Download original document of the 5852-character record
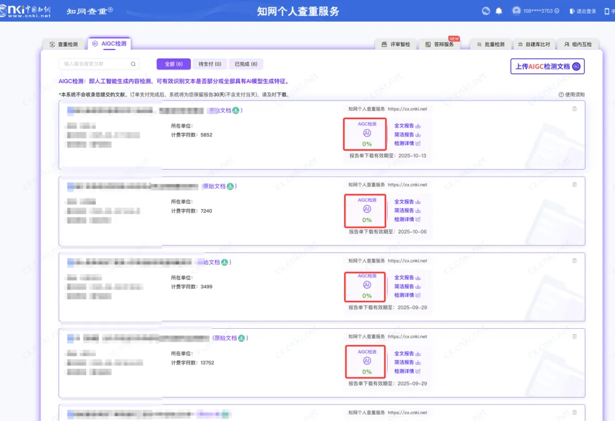Screen dimensions: 615x421 pos(236,111)
